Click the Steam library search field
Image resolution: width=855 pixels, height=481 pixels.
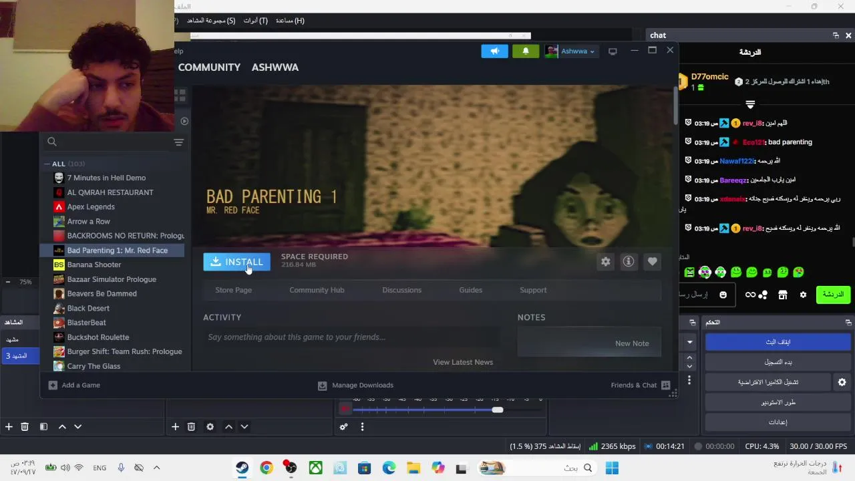pos(108,142)
